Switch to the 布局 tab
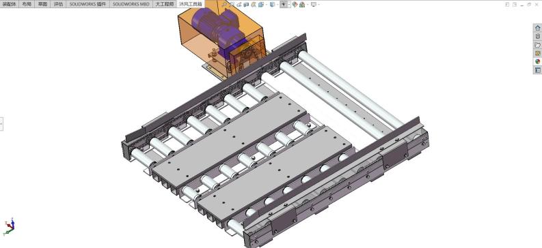 tap(27, 5)
